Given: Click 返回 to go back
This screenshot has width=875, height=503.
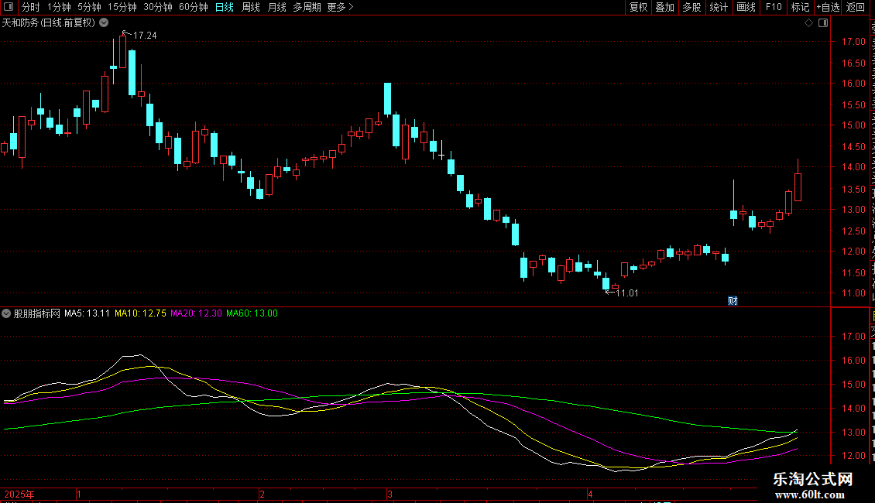Looking at the screenshot, I should click(856, 7).
